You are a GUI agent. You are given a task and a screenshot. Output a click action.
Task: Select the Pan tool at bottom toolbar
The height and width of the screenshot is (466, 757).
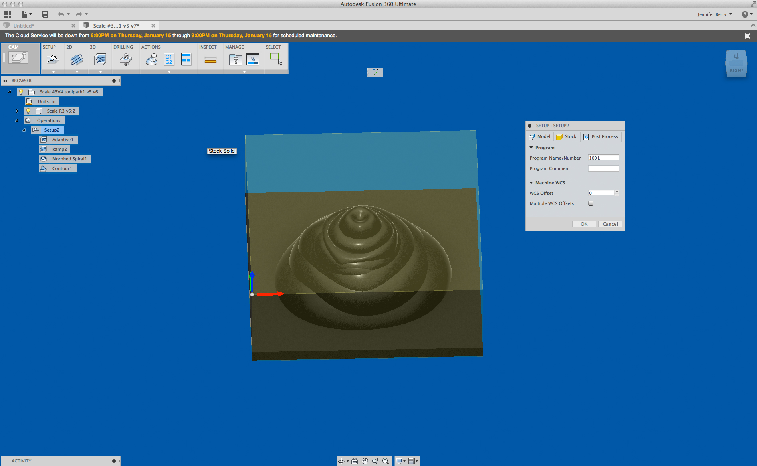tap(365, 461)
